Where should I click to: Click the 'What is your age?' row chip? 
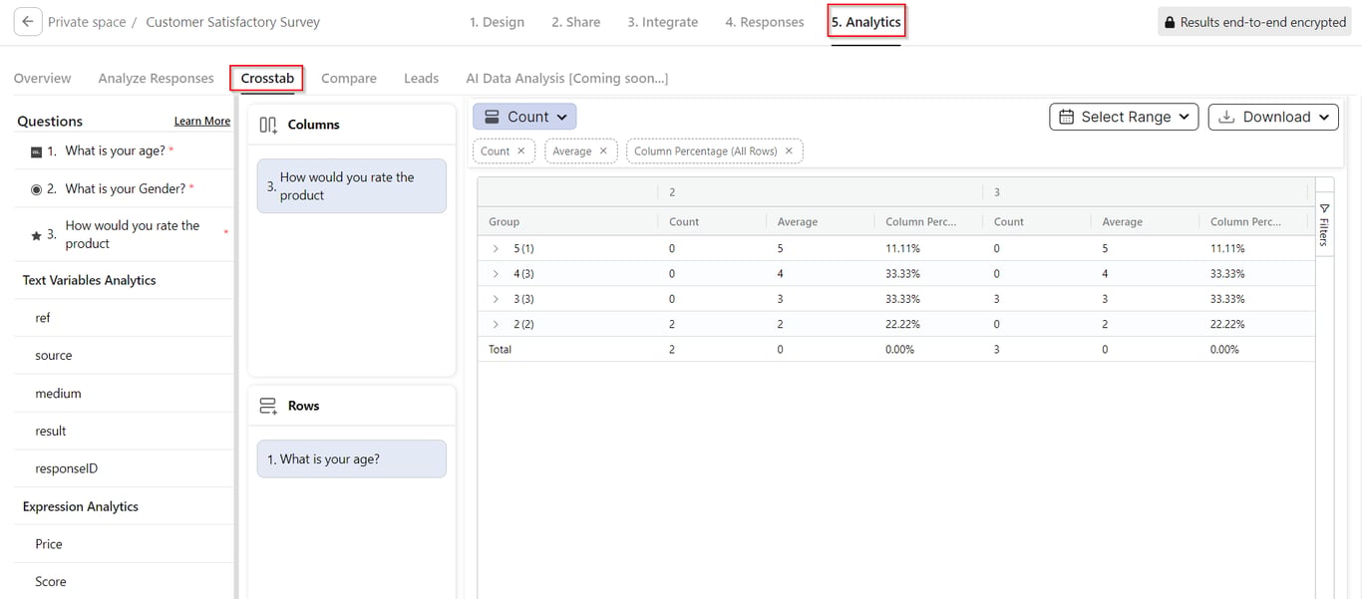351,459
